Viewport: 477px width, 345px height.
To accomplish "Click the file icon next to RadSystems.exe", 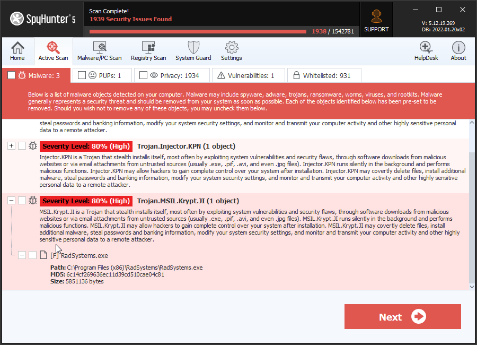I will tap(43, 255).
